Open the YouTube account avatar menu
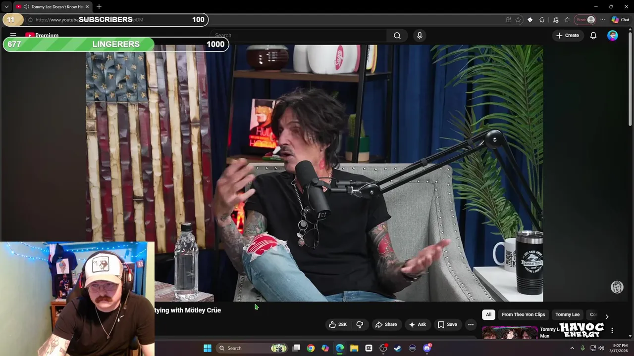 click(613, 36)
